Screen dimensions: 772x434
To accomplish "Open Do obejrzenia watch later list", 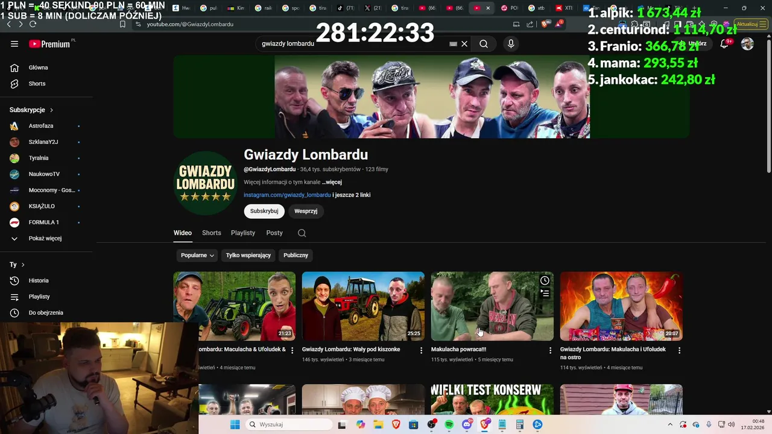I will pos(46,313).
